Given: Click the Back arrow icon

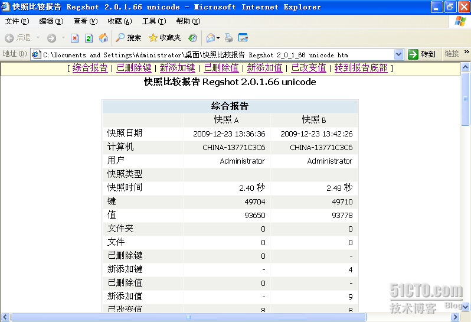Looking at the screenshot, I should (x=9, y=38).
